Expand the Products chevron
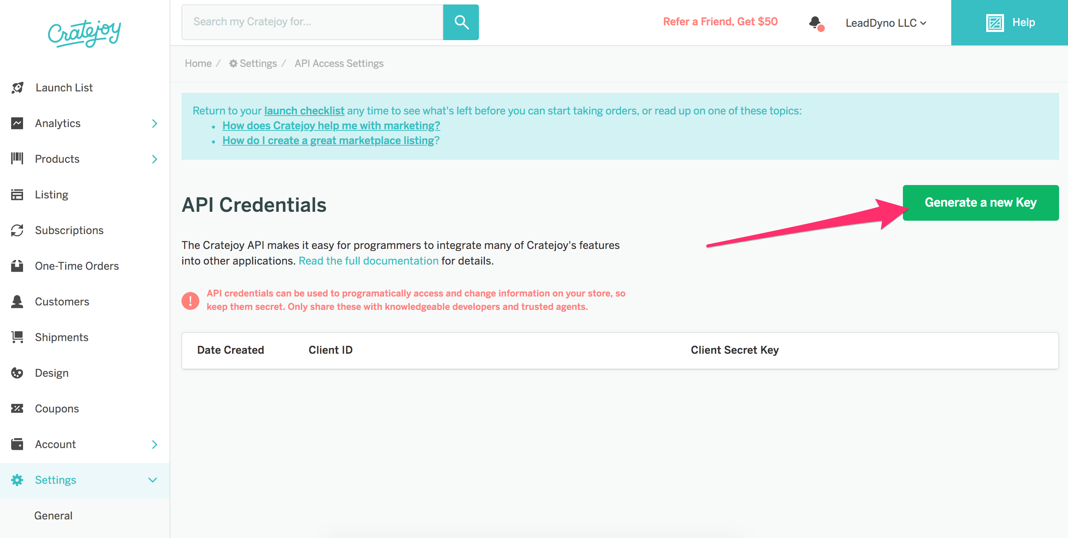Screen dimensions: 1068x538 pos(154,159)
